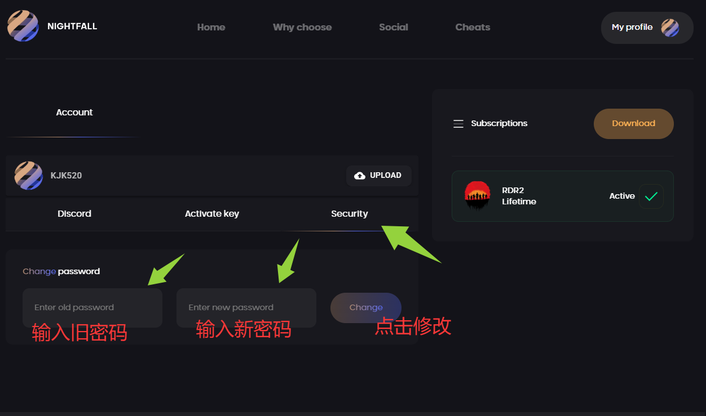The width and height of the screenshot is (706, 416).
Task: Click the RDR2 game thumbnail icon
Action: [478, 196]
